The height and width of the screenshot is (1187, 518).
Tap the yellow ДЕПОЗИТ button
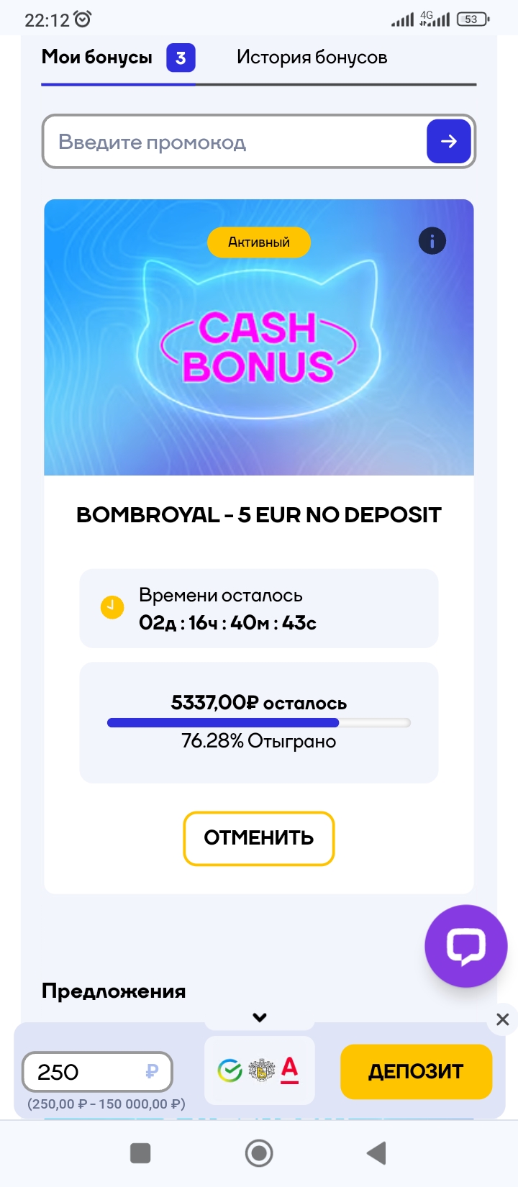tap(416, 1072)
